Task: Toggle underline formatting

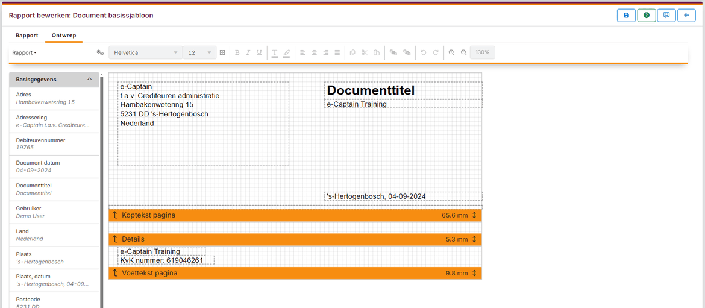Action: point(259,52)
